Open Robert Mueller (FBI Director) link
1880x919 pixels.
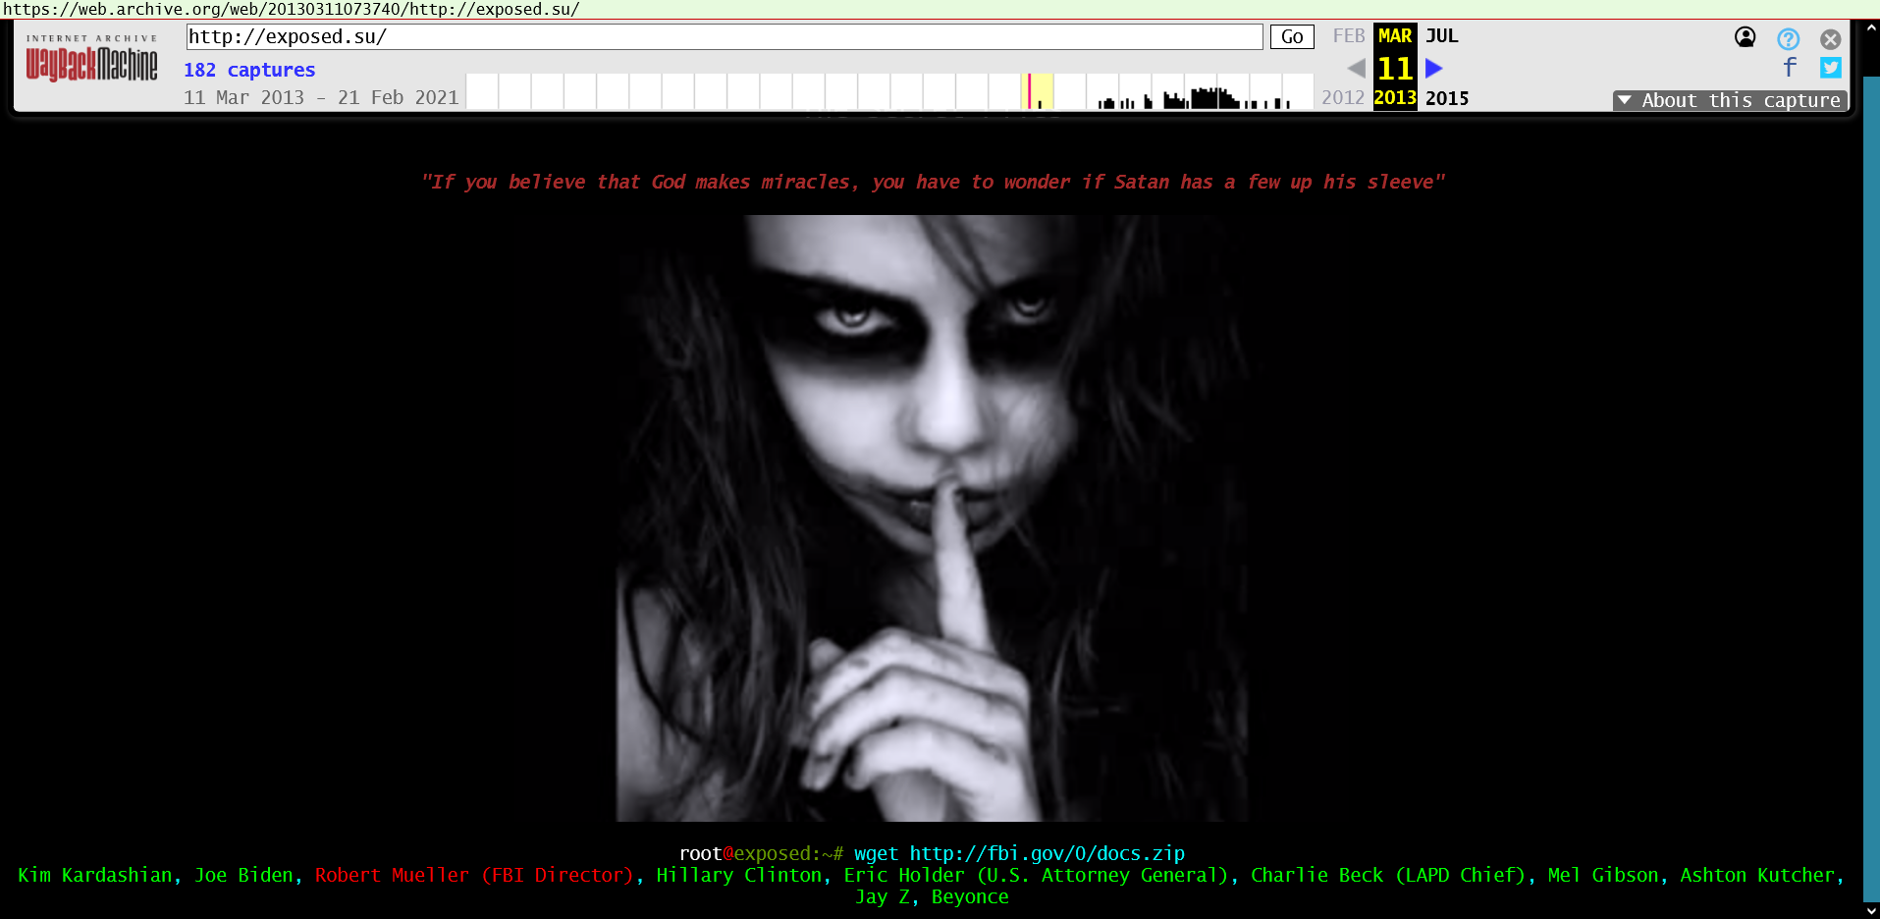[x=474, y=875]
